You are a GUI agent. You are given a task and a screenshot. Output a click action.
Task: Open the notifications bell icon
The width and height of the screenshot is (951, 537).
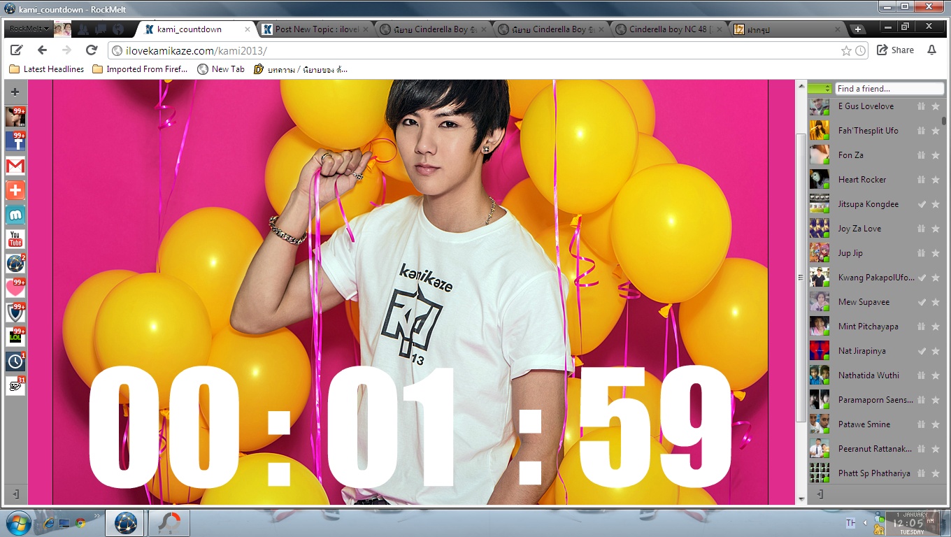(931, 50)
